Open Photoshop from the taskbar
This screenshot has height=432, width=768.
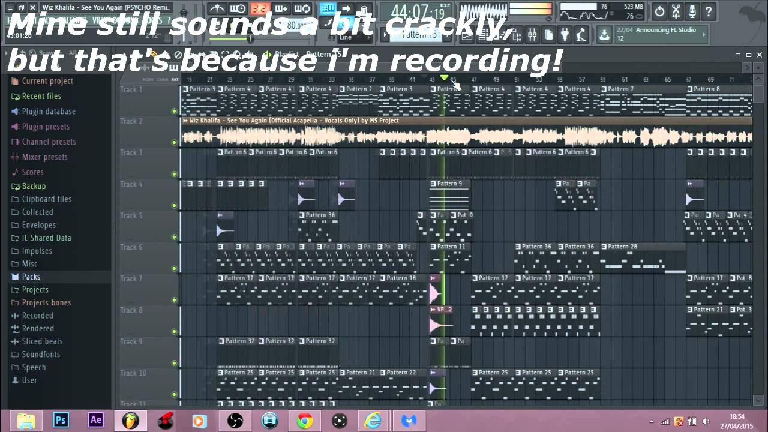coord(61,421)
